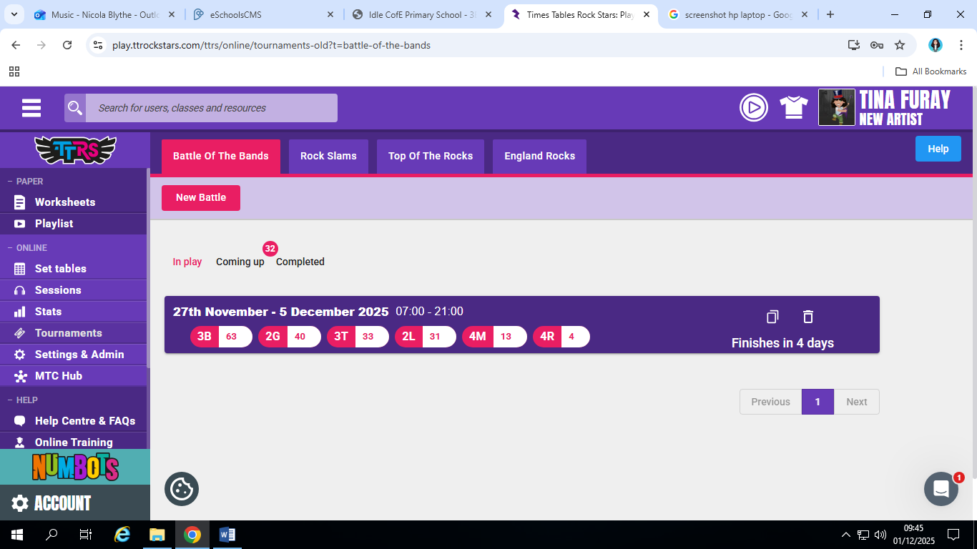Toggle to the In play battle list
Screen dimensions: 977x549
[x=187, y=262]
